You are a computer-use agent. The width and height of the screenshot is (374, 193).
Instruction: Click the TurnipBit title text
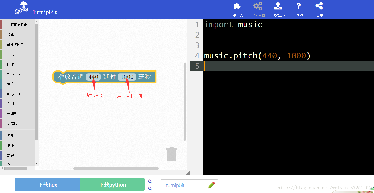pyautogui.click(x=45, y=12)
